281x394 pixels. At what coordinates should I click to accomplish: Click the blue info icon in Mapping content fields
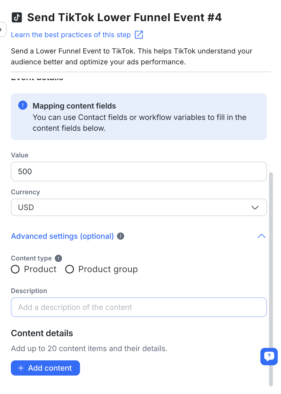23,105
